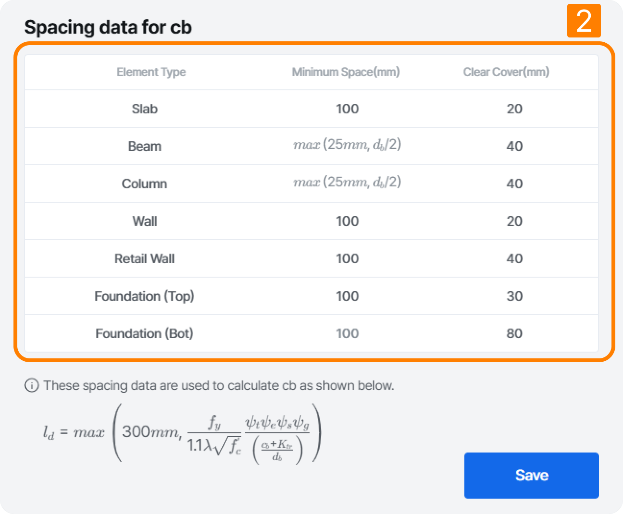The image size is (623, 514).
Task: Select the Wall row label
Action: 145,221
